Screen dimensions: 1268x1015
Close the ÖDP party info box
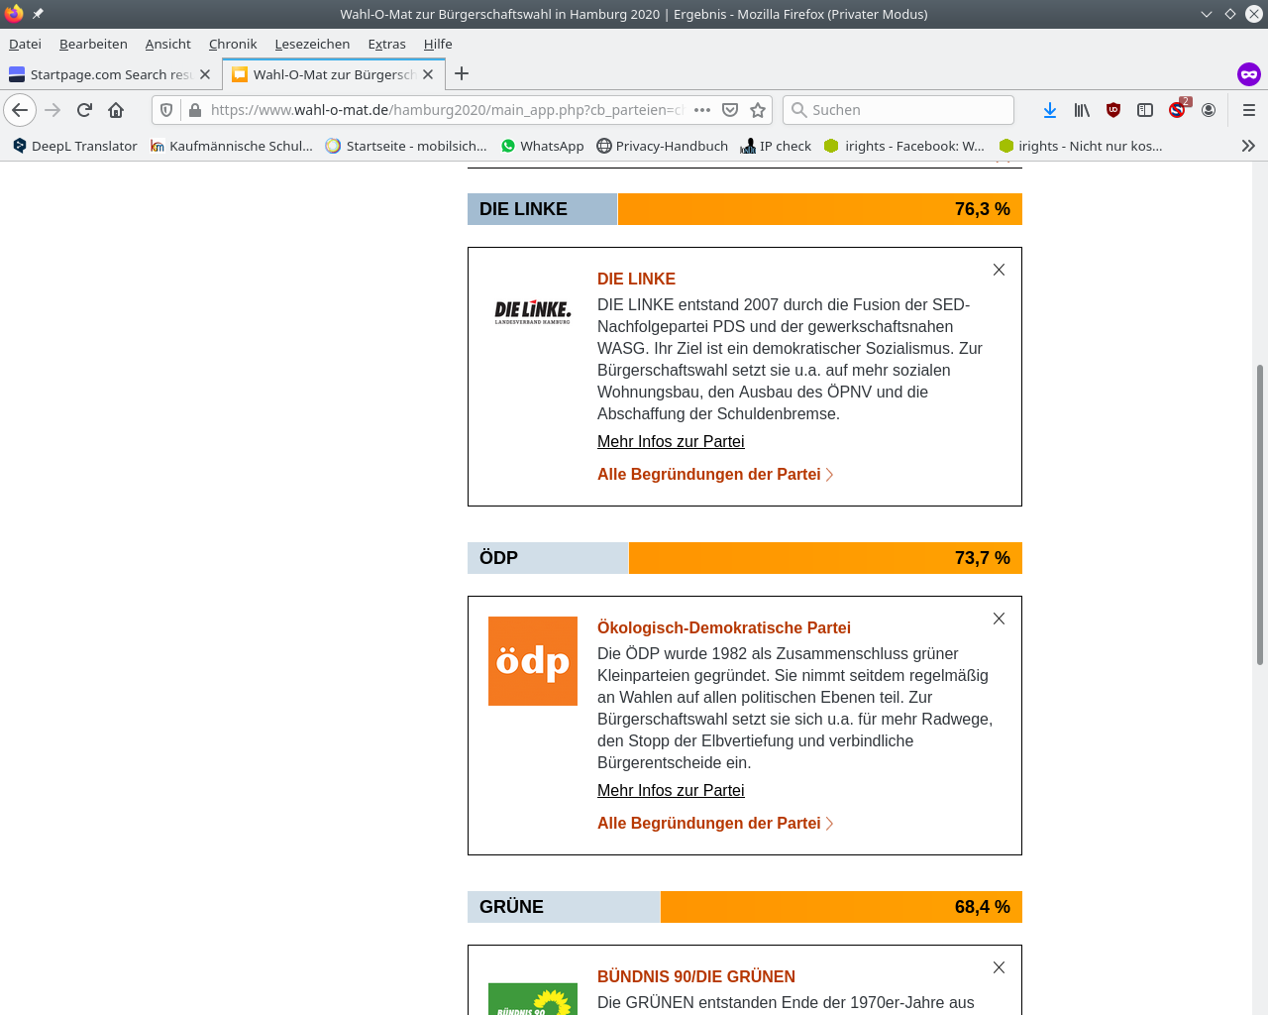coord(999,619)
